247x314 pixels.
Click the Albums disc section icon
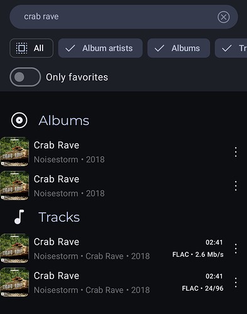pyautogui.click(x=19, y=121)
